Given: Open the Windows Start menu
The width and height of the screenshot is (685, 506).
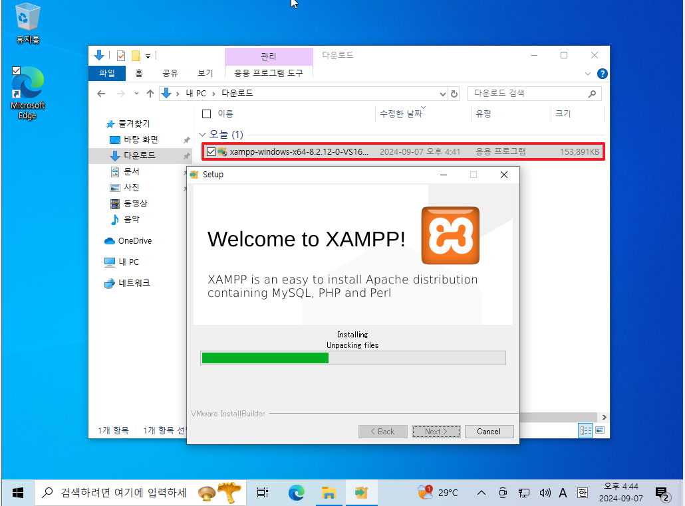Looking at the screenshot, I should (17, 493).
